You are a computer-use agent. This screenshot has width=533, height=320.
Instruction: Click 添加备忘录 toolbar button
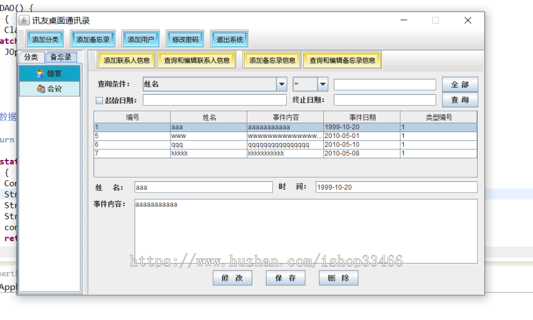tap(92, 40)
